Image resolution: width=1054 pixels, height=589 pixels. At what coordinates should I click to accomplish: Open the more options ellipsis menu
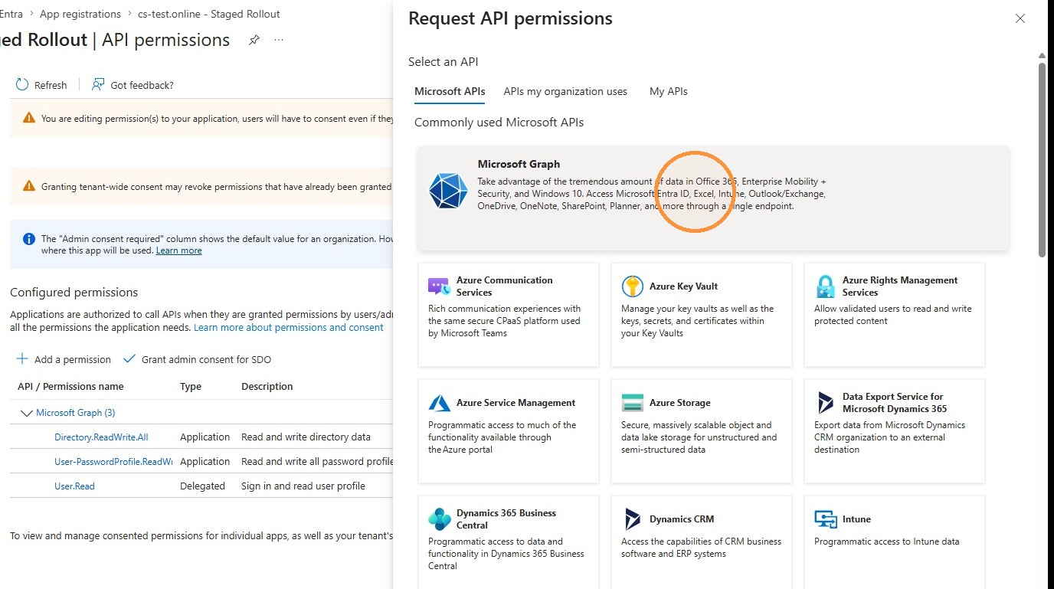click(279, 41)
